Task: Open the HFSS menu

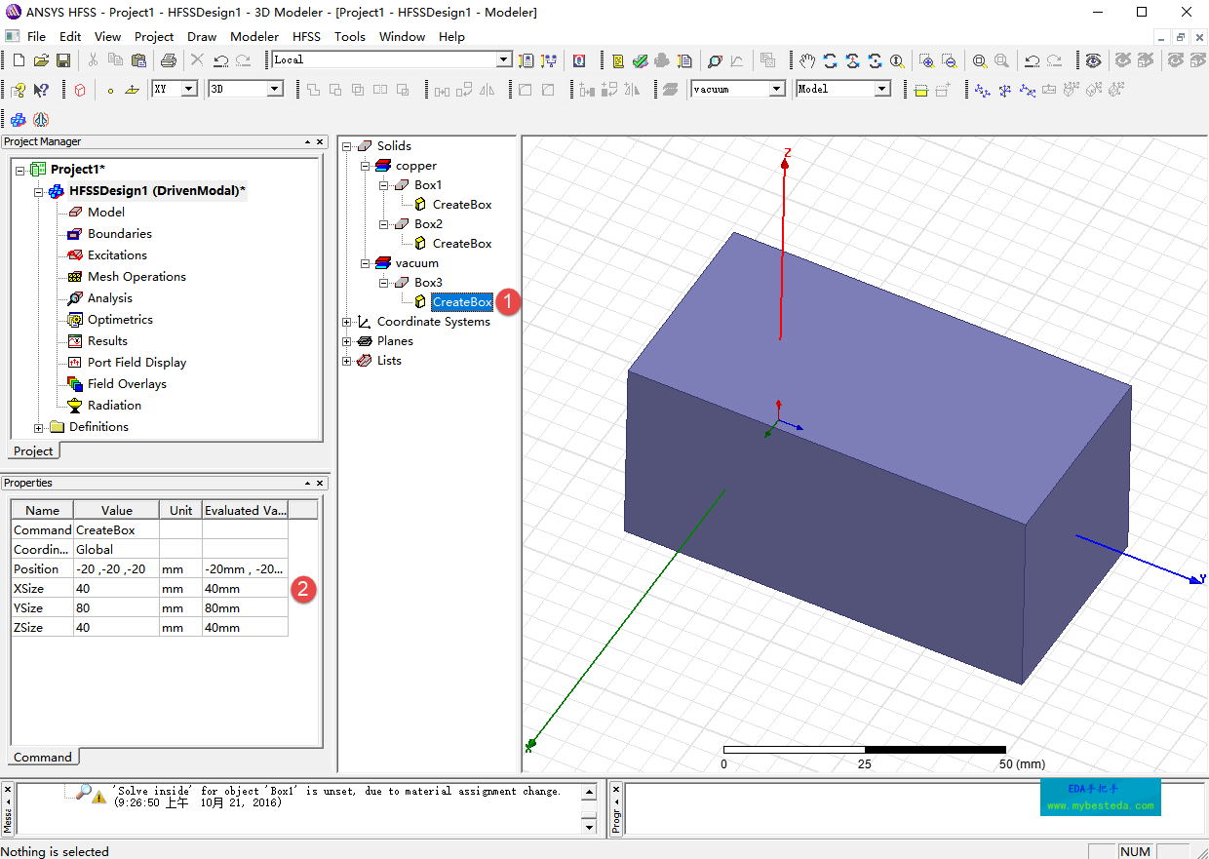Action: pos(306,36)
